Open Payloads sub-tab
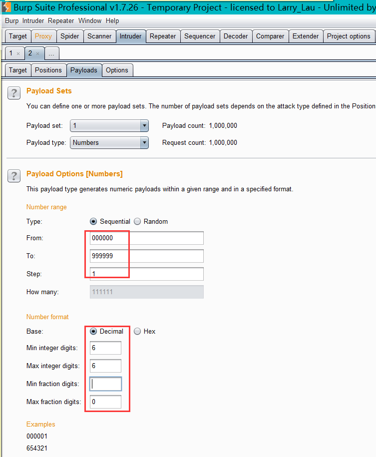Viewport: 376px width, 457px height. (84, 70)
